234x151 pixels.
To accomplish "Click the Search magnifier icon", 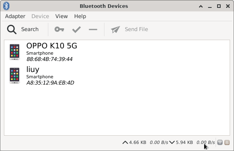I will tap(12, 29).
